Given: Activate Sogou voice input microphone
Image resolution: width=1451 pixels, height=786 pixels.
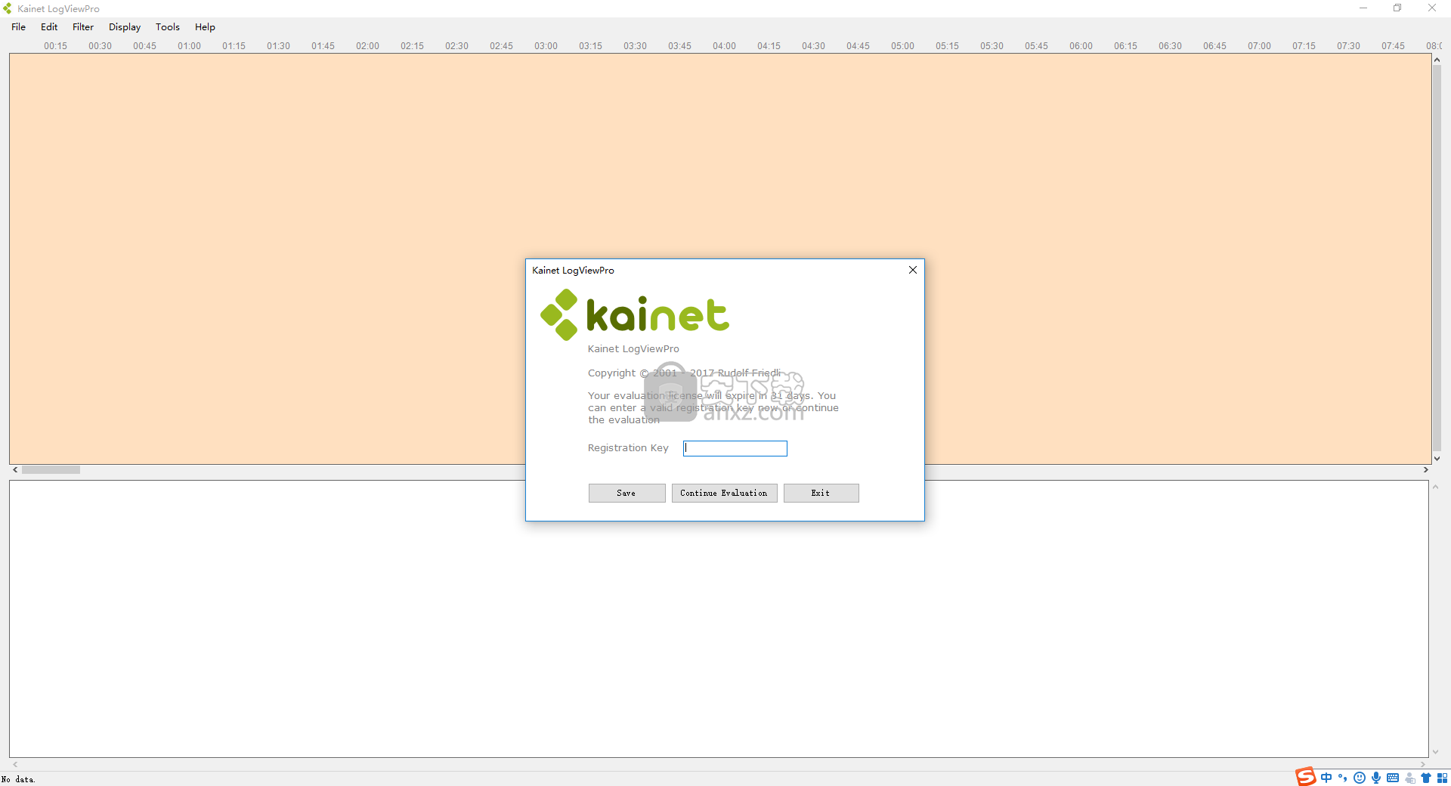Looking at the screenshot, I should 1376,778.
